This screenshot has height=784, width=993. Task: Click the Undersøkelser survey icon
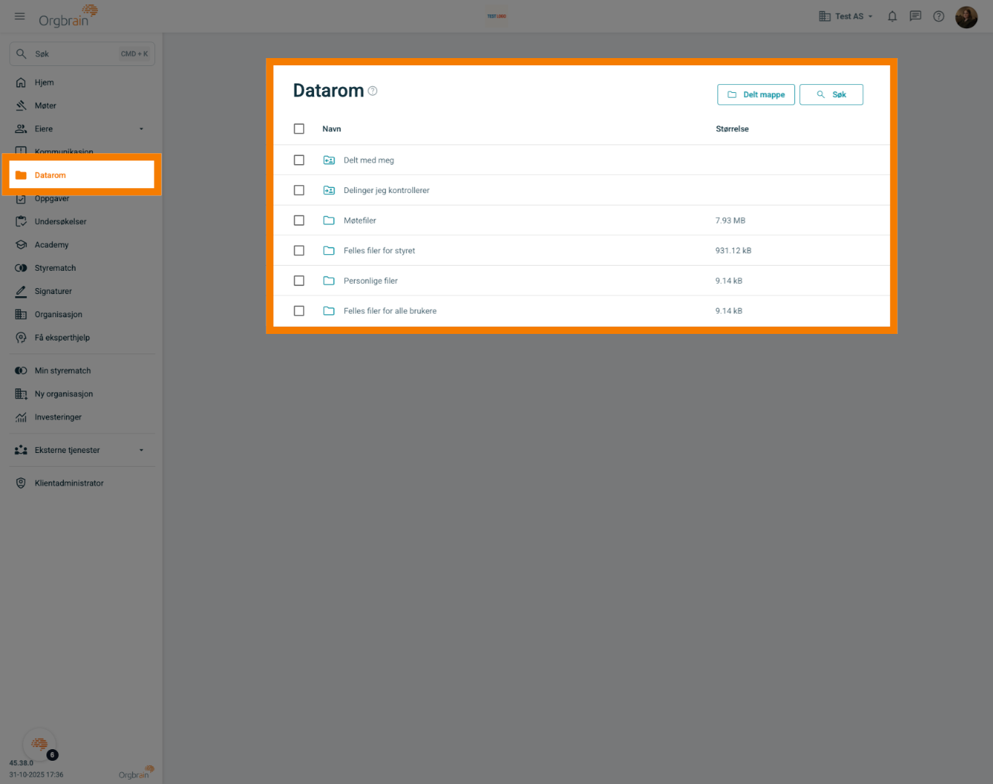point(21,221)
